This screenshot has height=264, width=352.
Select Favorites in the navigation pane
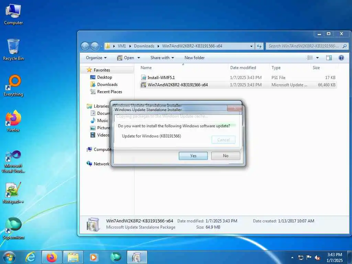(102, 70)
